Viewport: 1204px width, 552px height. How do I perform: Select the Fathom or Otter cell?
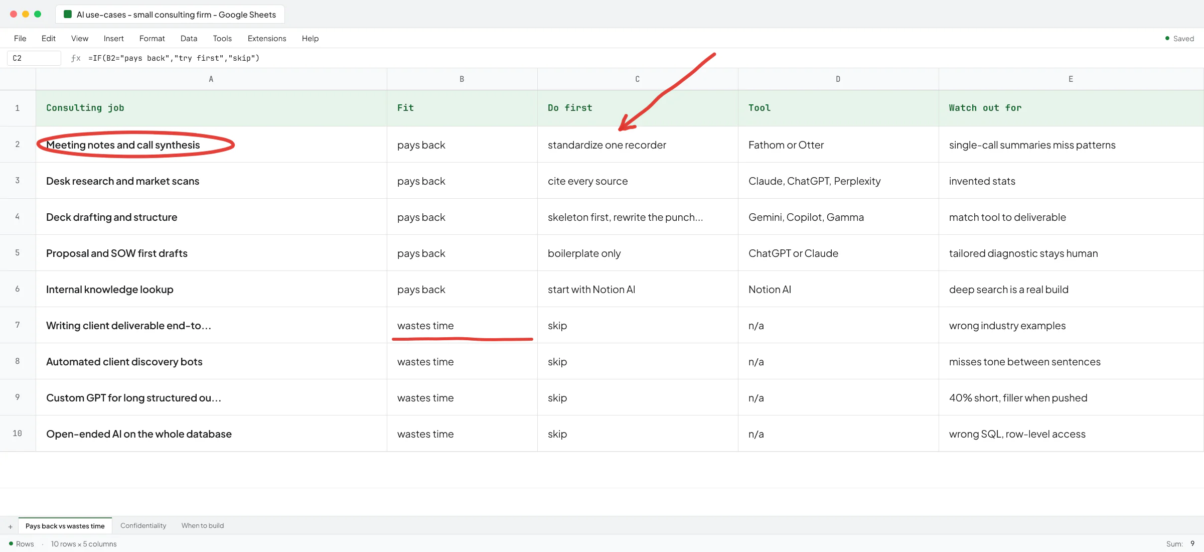838,145
